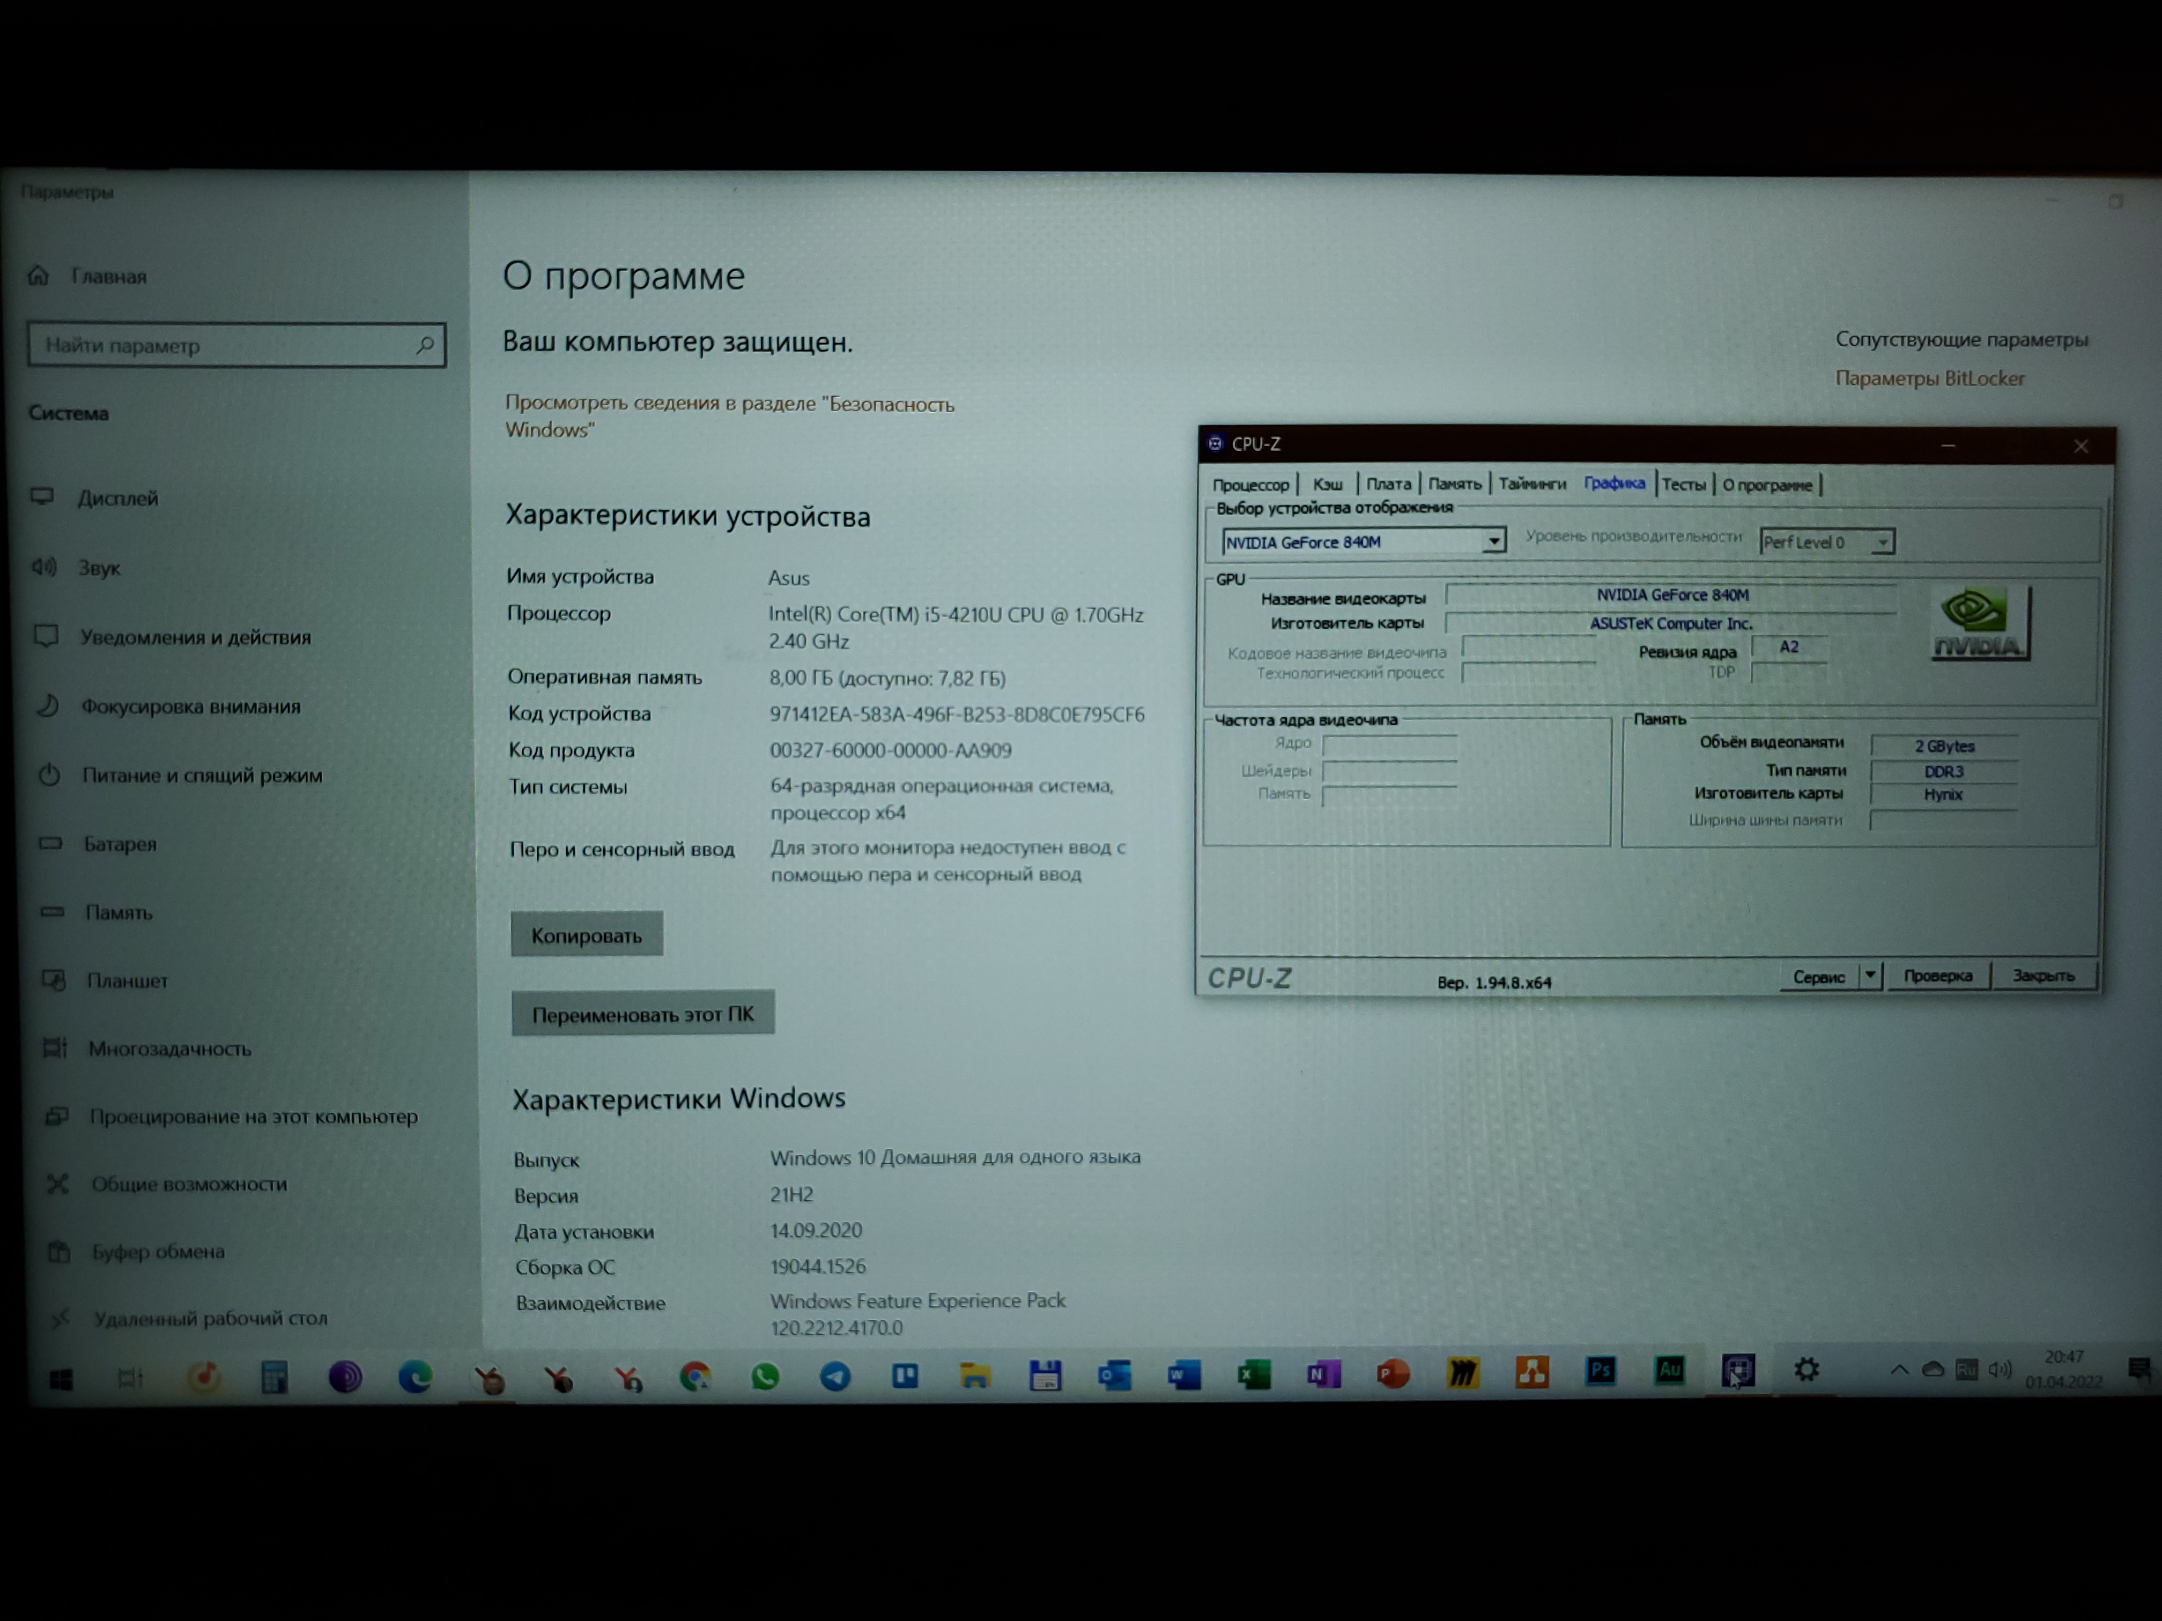Click the Windows Security details link
The image size is (2162, 1621).
coord(729,417)
